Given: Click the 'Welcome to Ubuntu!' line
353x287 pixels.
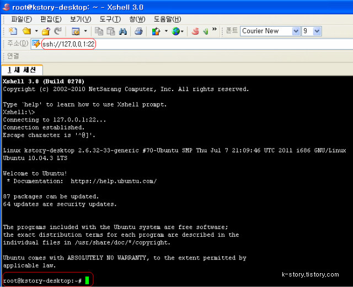Looking at the screenshot, I should tap(35, 173).
